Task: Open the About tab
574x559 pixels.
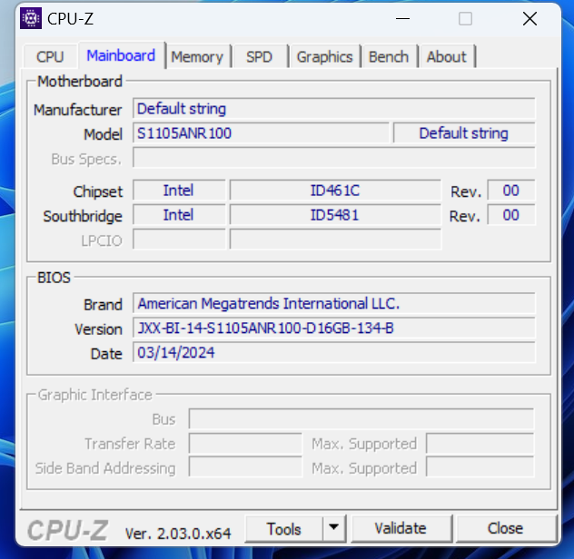Action: point(447,56)
